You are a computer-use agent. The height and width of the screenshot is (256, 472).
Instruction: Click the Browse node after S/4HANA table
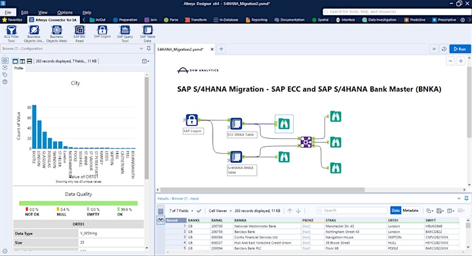coord(284,157)
